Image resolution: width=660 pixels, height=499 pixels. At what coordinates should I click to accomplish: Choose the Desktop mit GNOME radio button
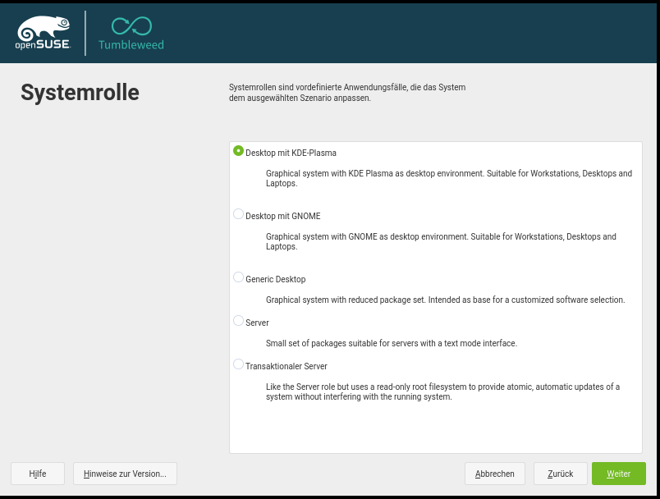click(239, 214)
